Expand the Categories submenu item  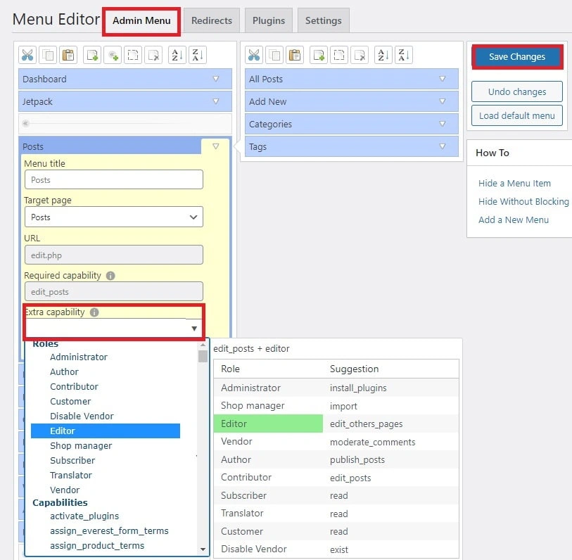(x=443, y=124)
